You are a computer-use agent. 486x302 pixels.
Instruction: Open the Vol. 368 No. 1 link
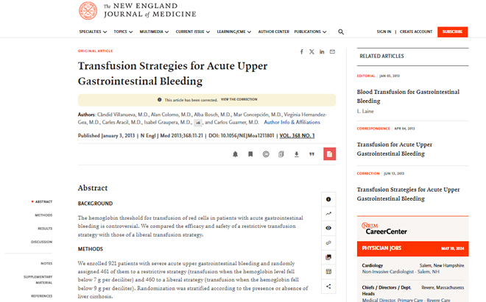click(297, 135)
